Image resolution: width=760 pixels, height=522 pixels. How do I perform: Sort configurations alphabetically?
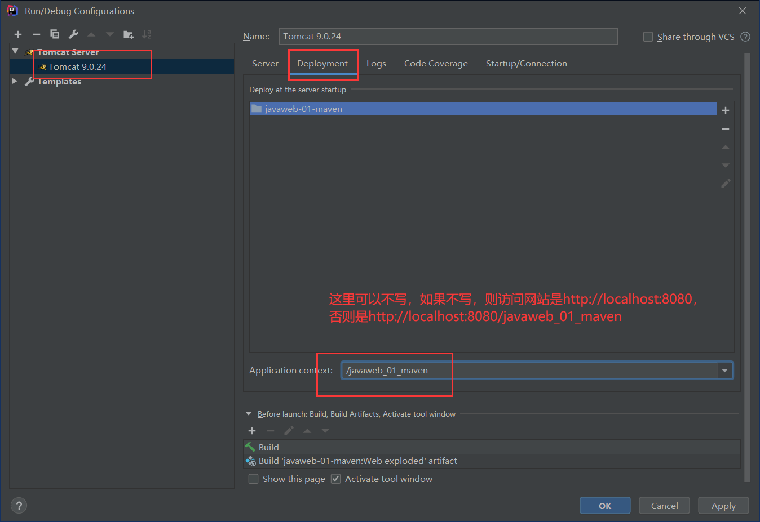coord(147,34)
